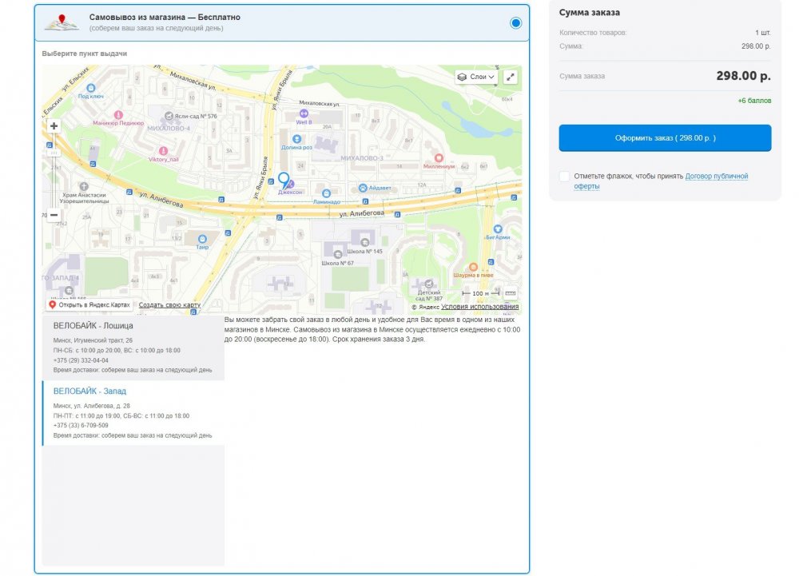Click the Миллениум marker on the map
This screenshot has height=576, width=799.
tap(438, 158)
